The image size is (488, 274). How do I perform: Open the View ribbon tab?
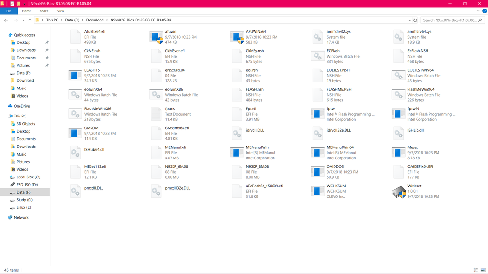click(61, 11)
